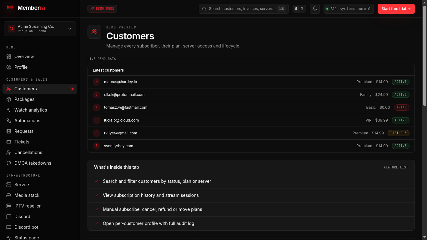427x240 pixels.
Task: Click the search customers, invoices, servers field
Action: coord(244,9)
